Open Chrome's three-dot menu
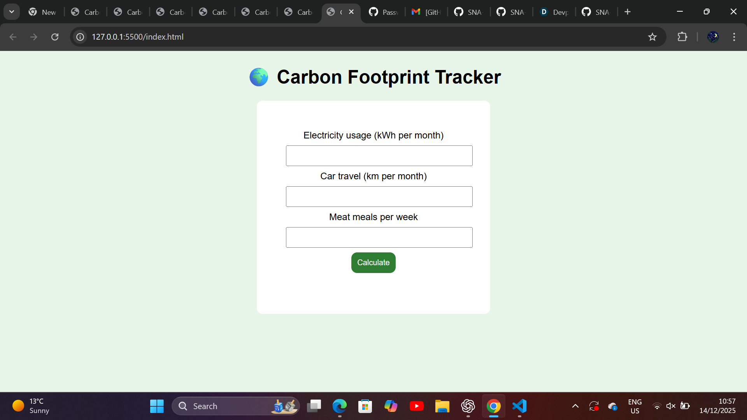 (x=734, y=37)
